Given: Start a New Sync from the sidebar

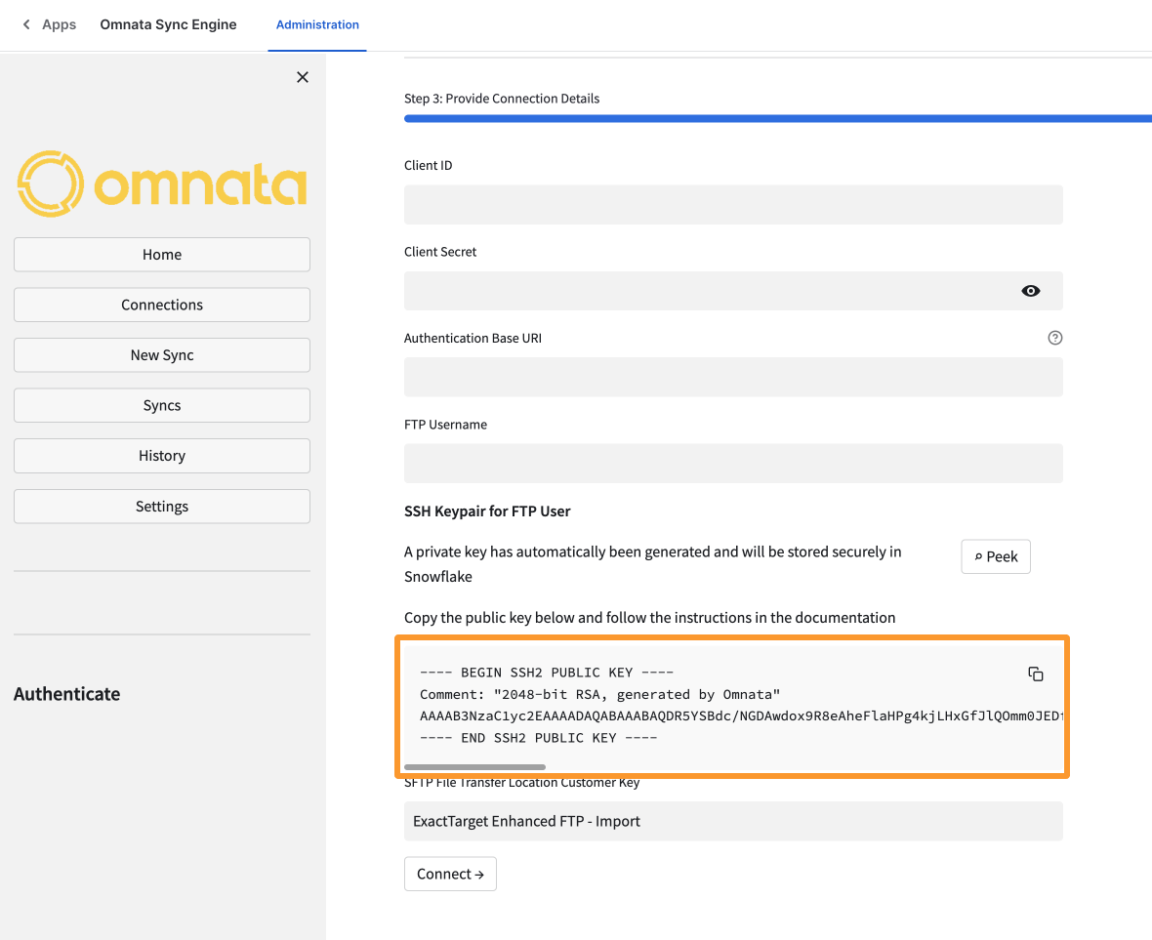Looking at the screenshot, I should 162,355.
